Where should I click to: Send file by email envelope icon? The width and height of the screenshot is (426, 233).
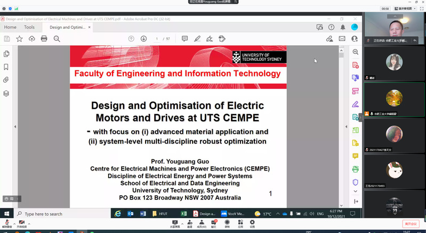[x=342, y=39]
